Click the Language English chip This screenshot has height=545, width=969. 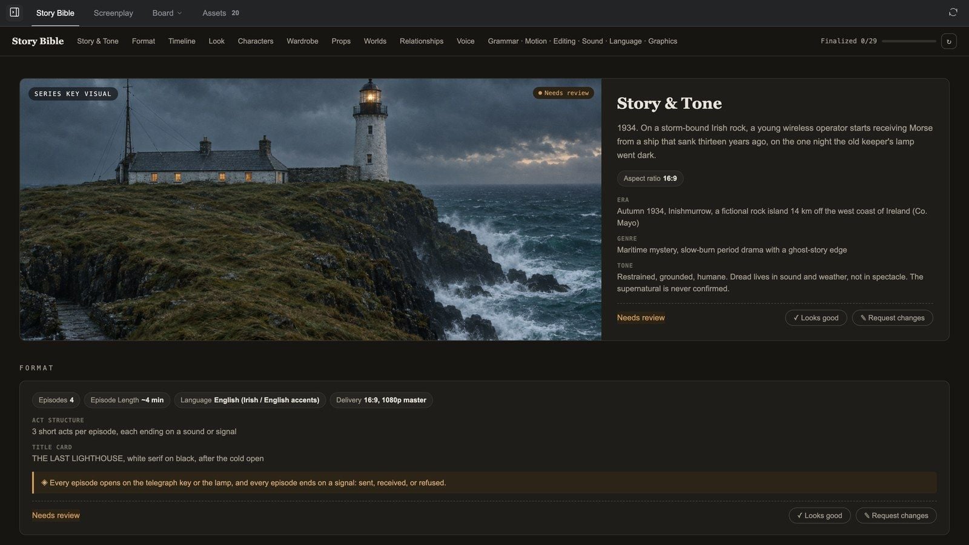[250, 400]
